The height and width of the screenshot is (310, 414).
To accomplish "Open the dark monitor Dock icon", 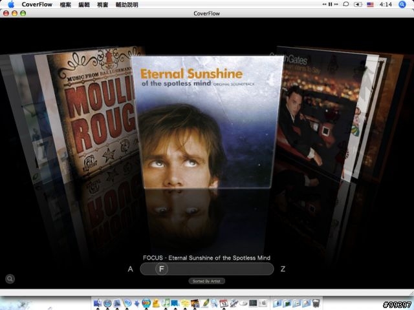I will (253, 303).
